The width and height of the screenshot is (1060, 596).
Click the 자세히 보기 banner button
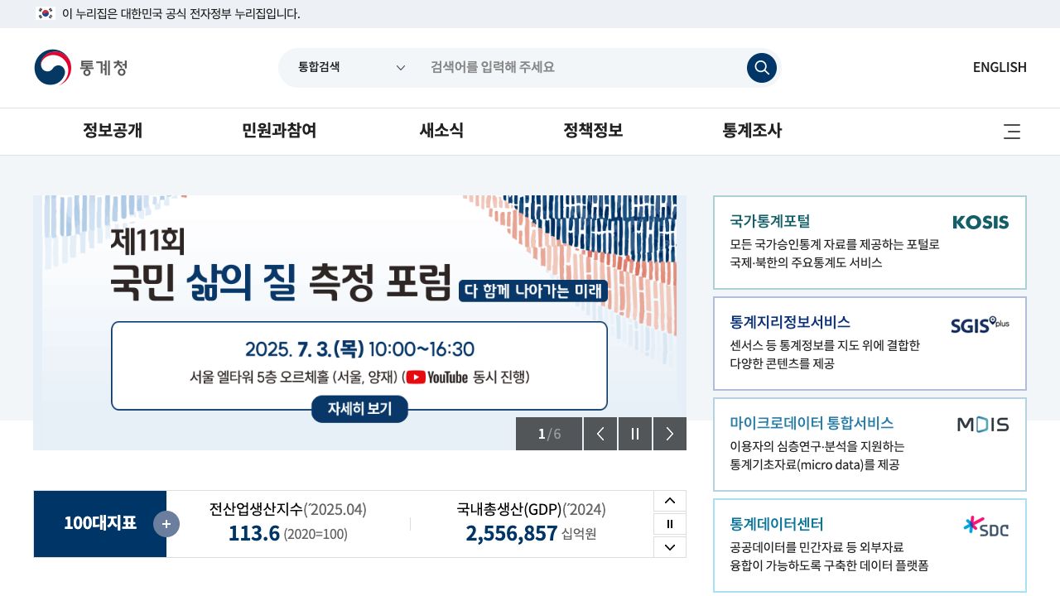pos(359,409)
